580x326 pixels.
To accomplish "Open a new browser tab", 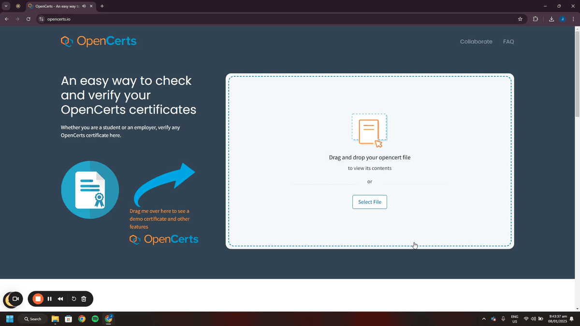I will point(102,6).
